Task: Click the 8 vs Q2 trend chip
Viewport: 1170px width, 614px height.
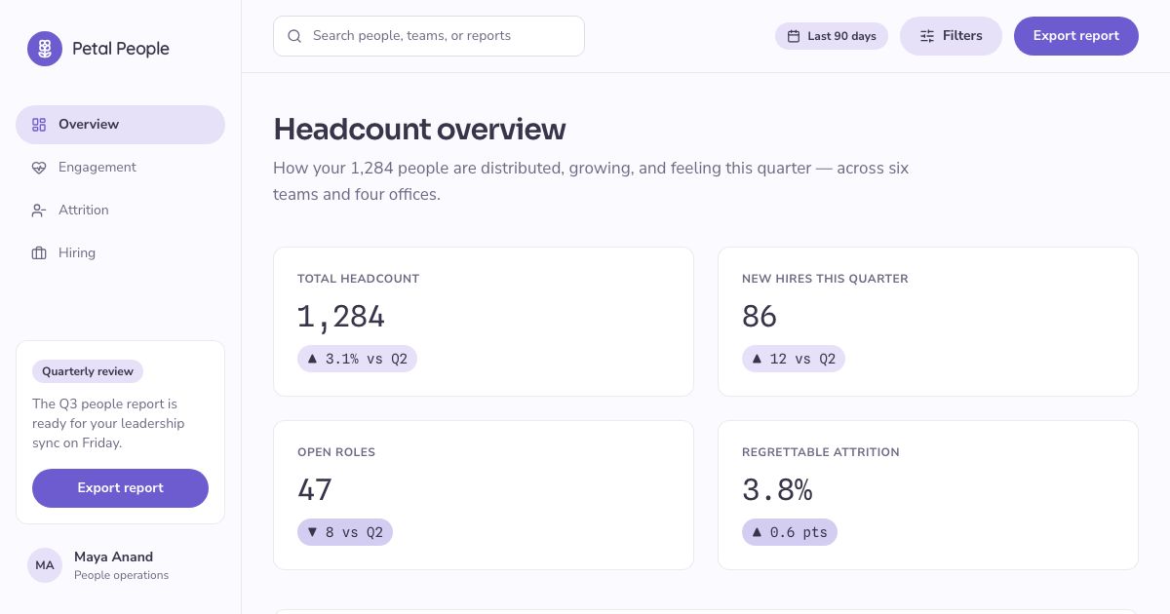Action: pyautogui.click(x=345, y=532)
